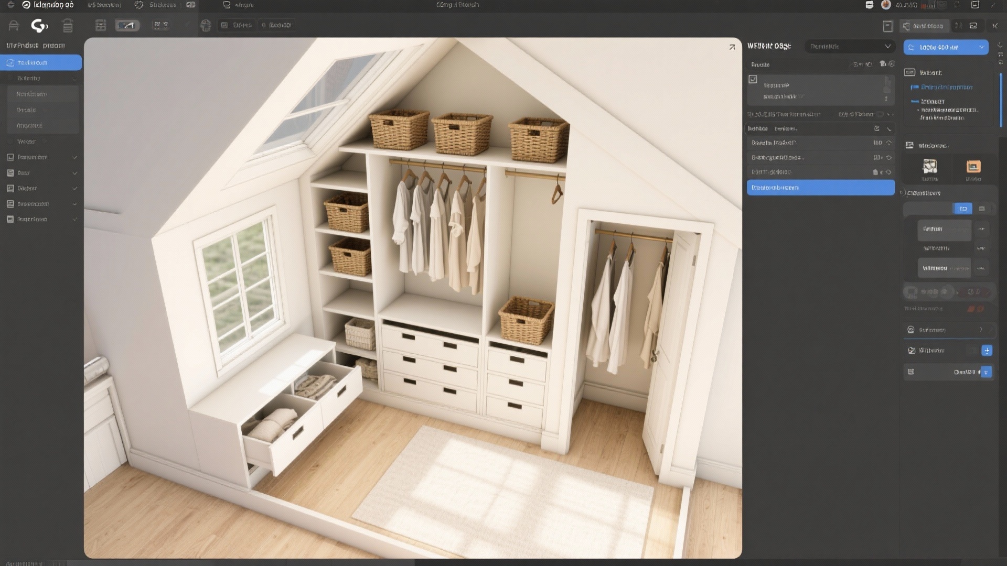
Task: Click the stacked cabinet icon in top toolbar
Action: (x=68, y=25)
